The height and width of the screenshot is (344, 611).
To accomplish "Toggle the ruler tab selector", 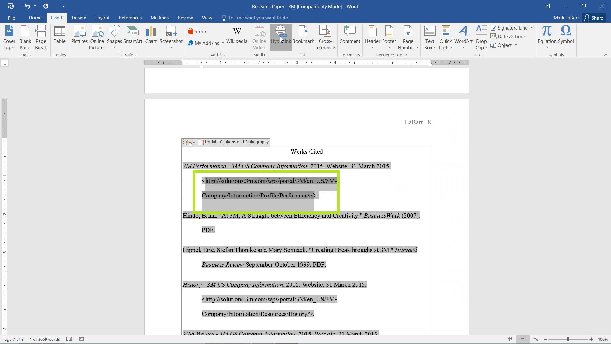I will click(5, 63).
